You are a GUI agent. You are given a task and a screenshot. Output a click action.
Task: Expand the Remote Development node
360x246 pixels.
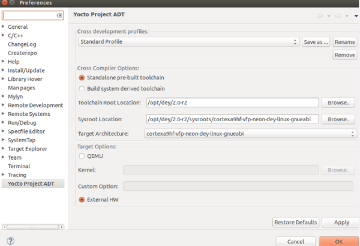(x=3, y=105)
